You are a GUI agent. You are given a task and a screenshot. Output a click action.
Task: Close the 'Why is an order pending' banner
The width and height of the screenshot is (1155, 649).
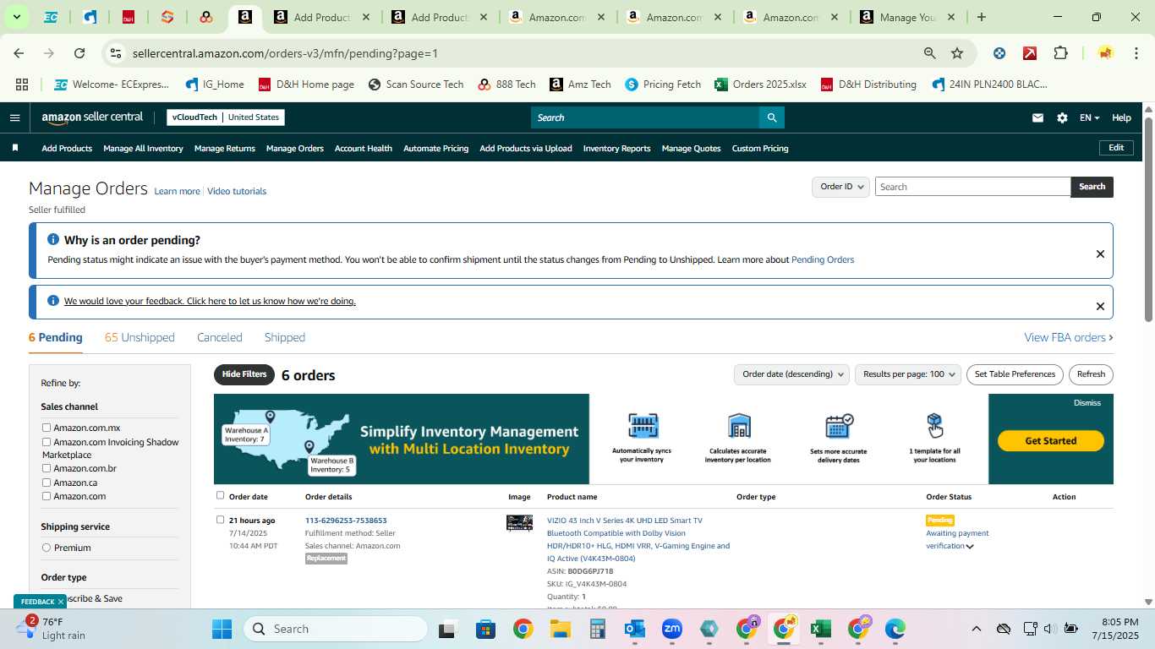point(1100,254)
